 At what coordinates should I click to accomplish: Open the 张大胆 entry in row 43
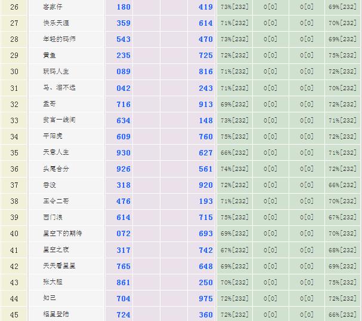(x=53, y=282)
